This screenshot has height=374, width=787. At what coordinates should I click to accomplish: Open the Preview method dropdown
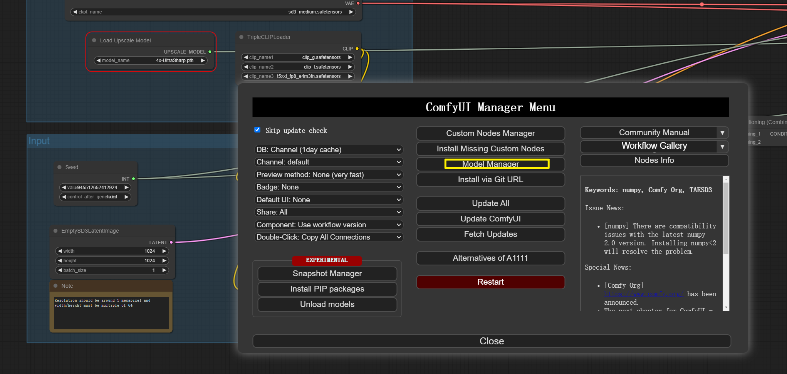[x=329, y=174]
